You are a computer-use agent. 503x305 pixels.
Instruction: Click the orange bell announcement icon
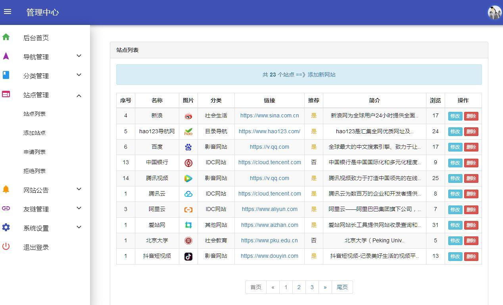tap(6, 189)
